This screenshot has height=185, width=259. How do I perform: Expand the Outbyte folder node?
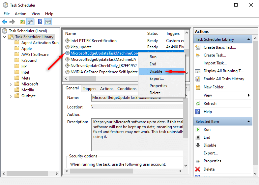tap(11, 96)
